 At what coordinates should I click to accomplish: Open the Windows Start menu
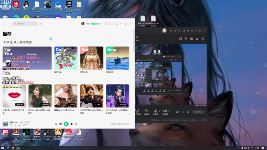pos(2,148)
